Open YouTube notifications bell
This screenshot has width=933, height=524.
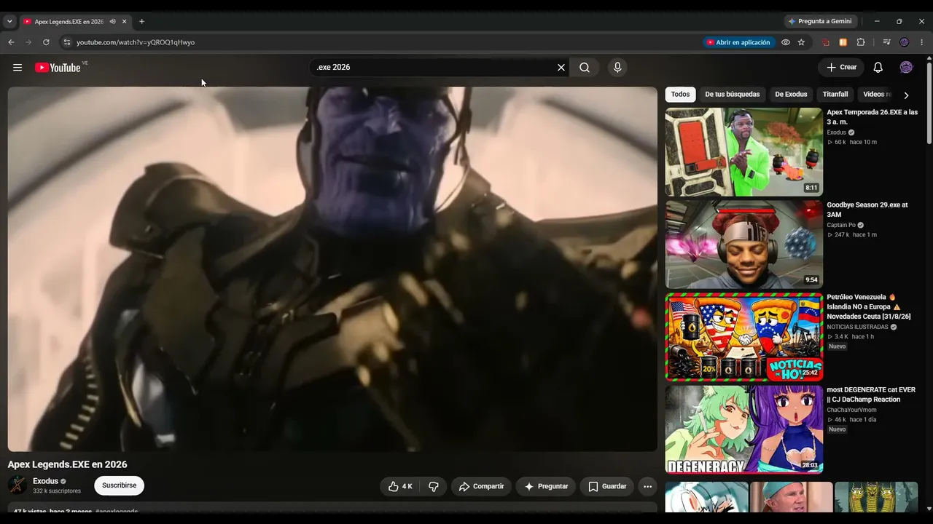click(878, 68)
